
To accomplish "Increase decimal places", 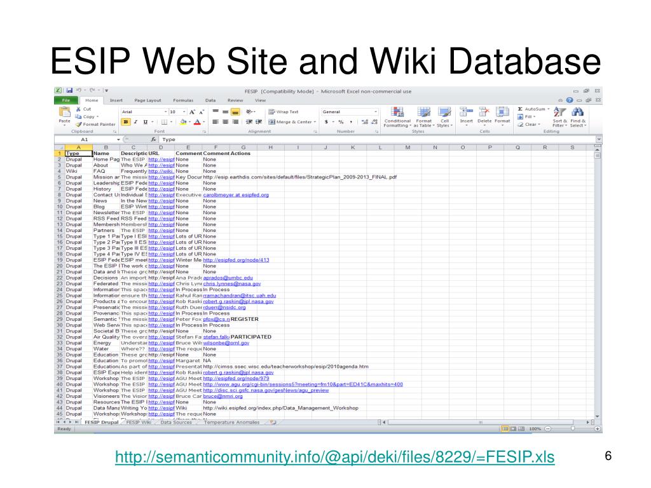I will 364,122.
